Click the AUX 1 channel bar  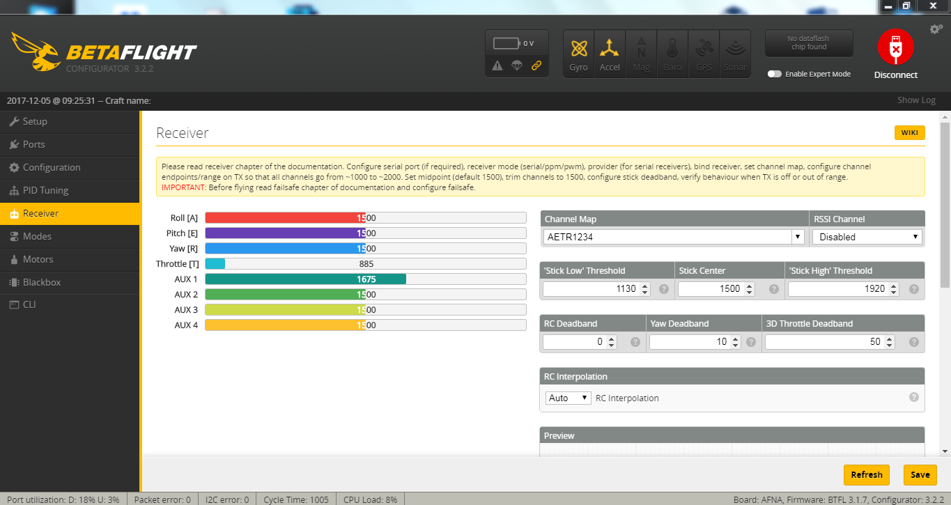tap(365, 279)
